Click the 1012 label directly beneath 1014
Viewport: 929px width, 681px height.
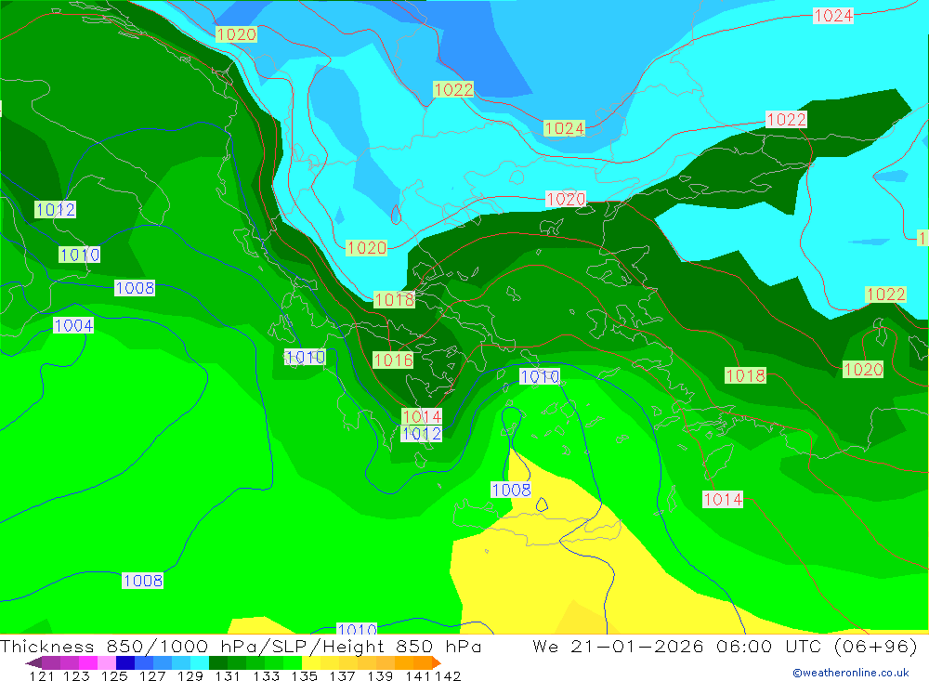tap(421, 433)
